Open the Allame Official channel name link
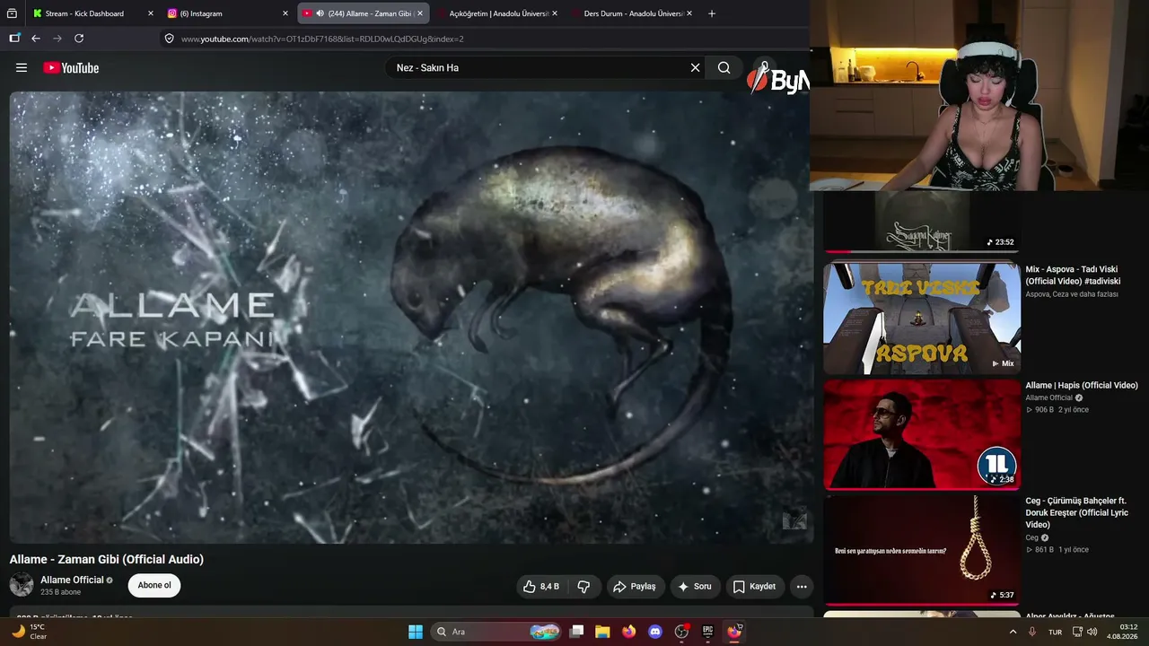 (x=72, y=580)
